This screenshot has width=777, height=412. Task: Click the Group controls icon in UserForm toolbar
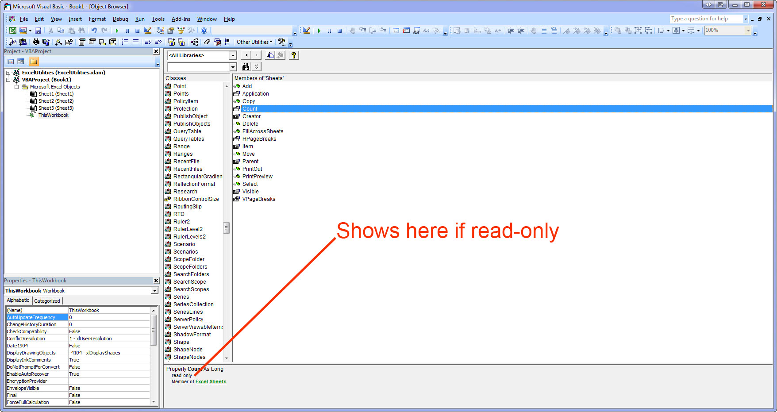click(x=638, y=31)
